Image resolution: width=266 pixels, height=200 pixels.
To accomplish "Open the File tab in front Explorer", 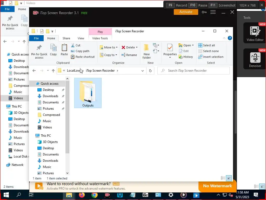I will [x=36, y=38].
